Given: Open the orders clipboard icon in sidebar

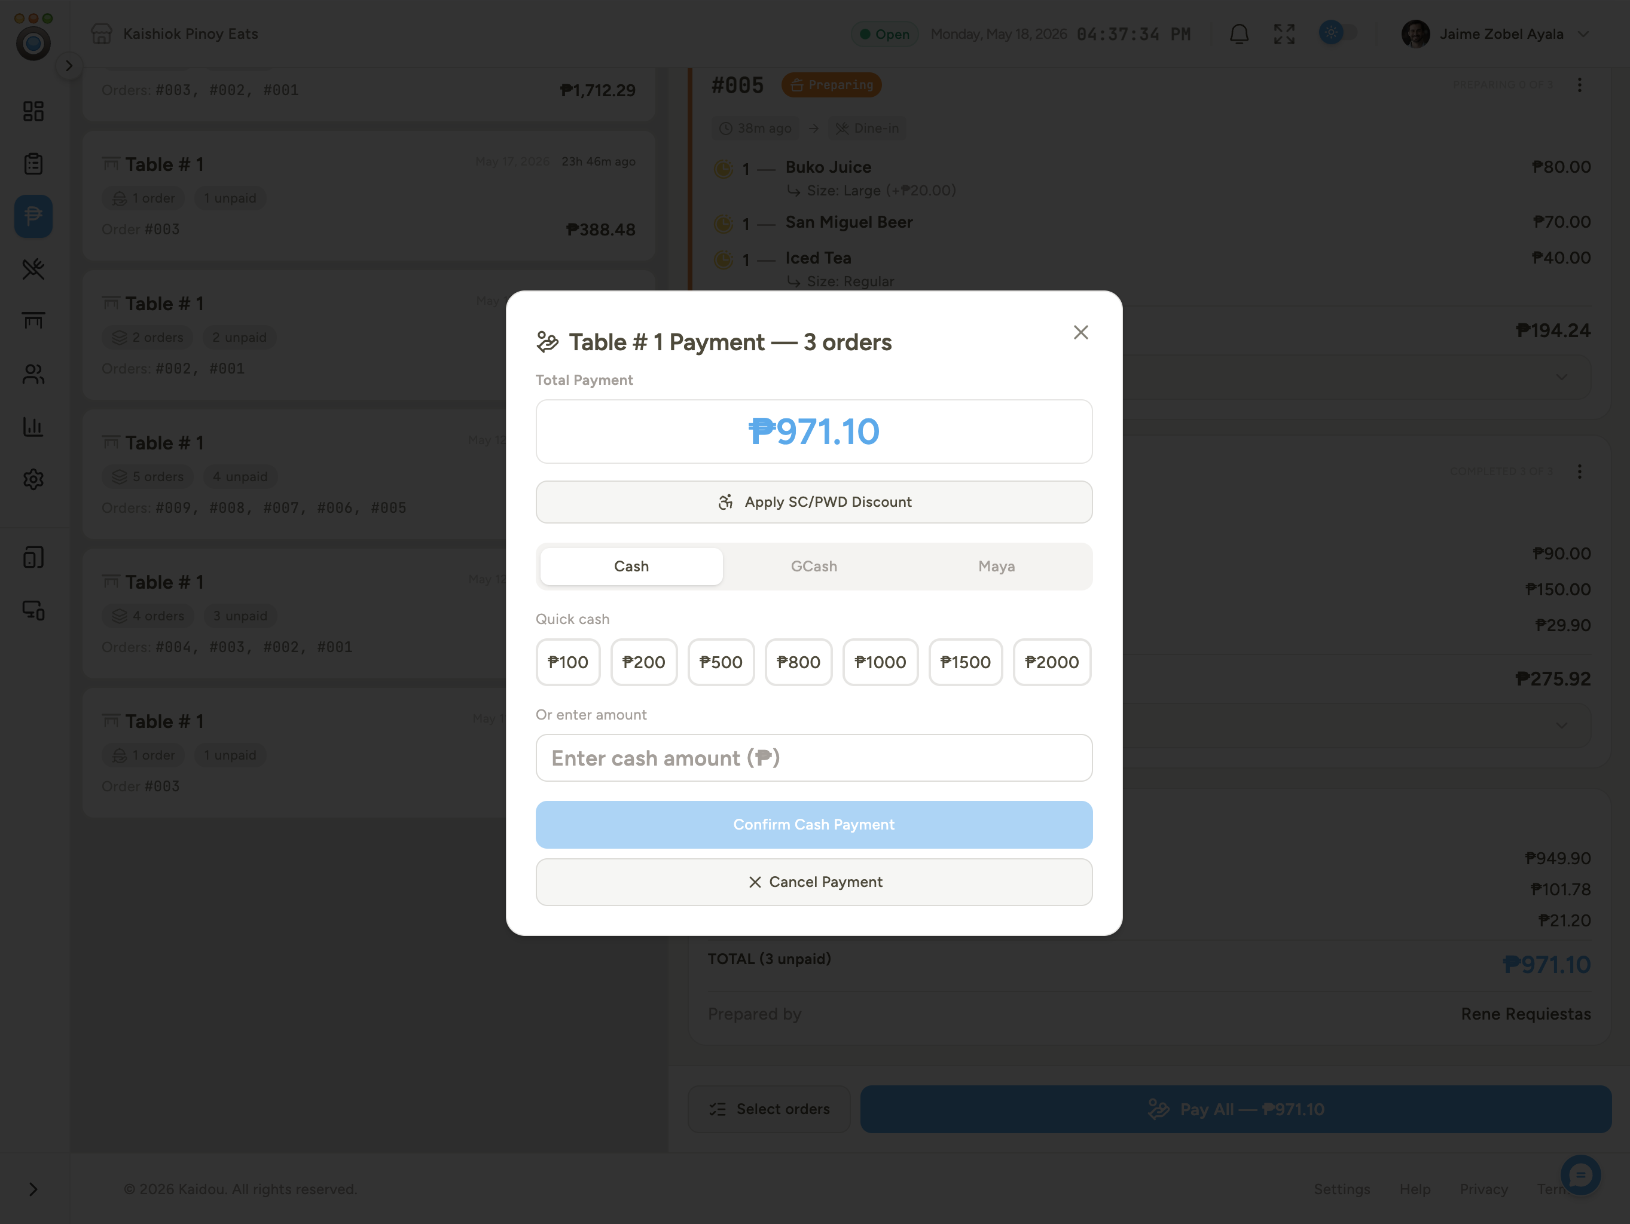Looking at the screenshot, I should pos(33,164).
